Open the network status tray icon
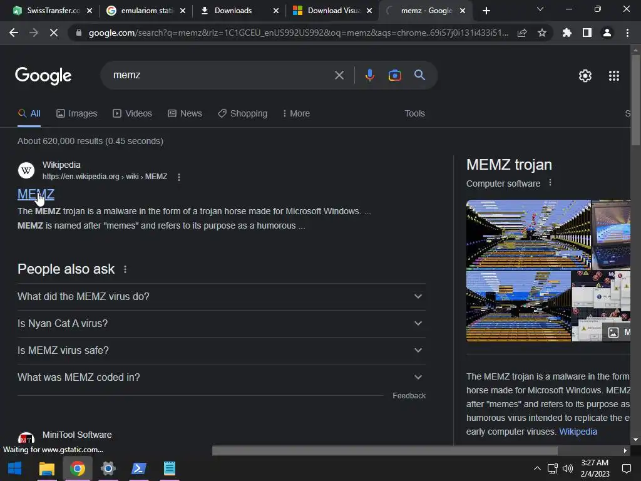Screen dimensions: 641x481 pyautogui.click(x=553, y=468)
